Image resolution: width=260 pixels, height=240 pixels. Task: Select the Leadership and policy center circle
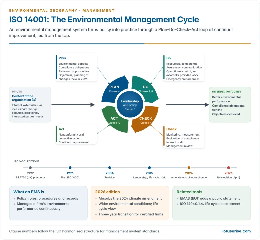click(130, 104)
